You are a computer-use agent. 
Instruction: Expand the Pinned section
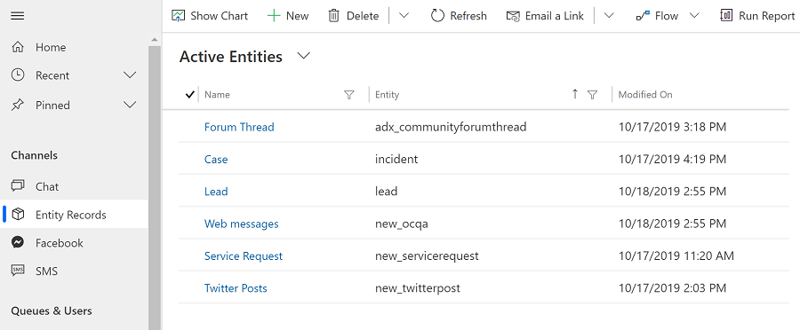click(x=130, y=105)
